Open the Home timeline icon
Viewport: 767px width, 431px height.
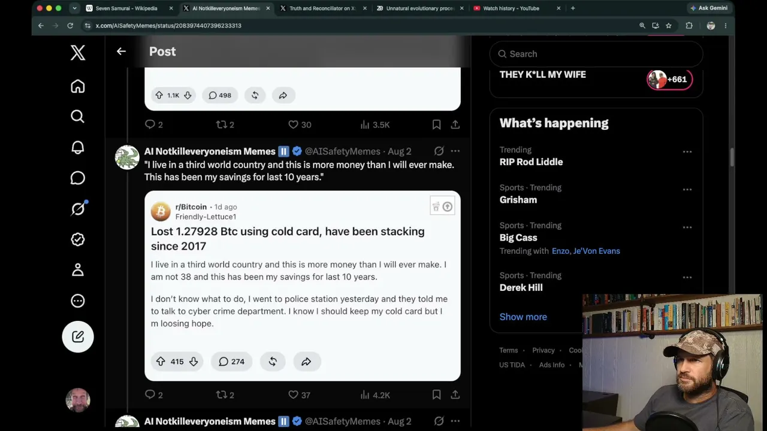click(x=78, y=86)
